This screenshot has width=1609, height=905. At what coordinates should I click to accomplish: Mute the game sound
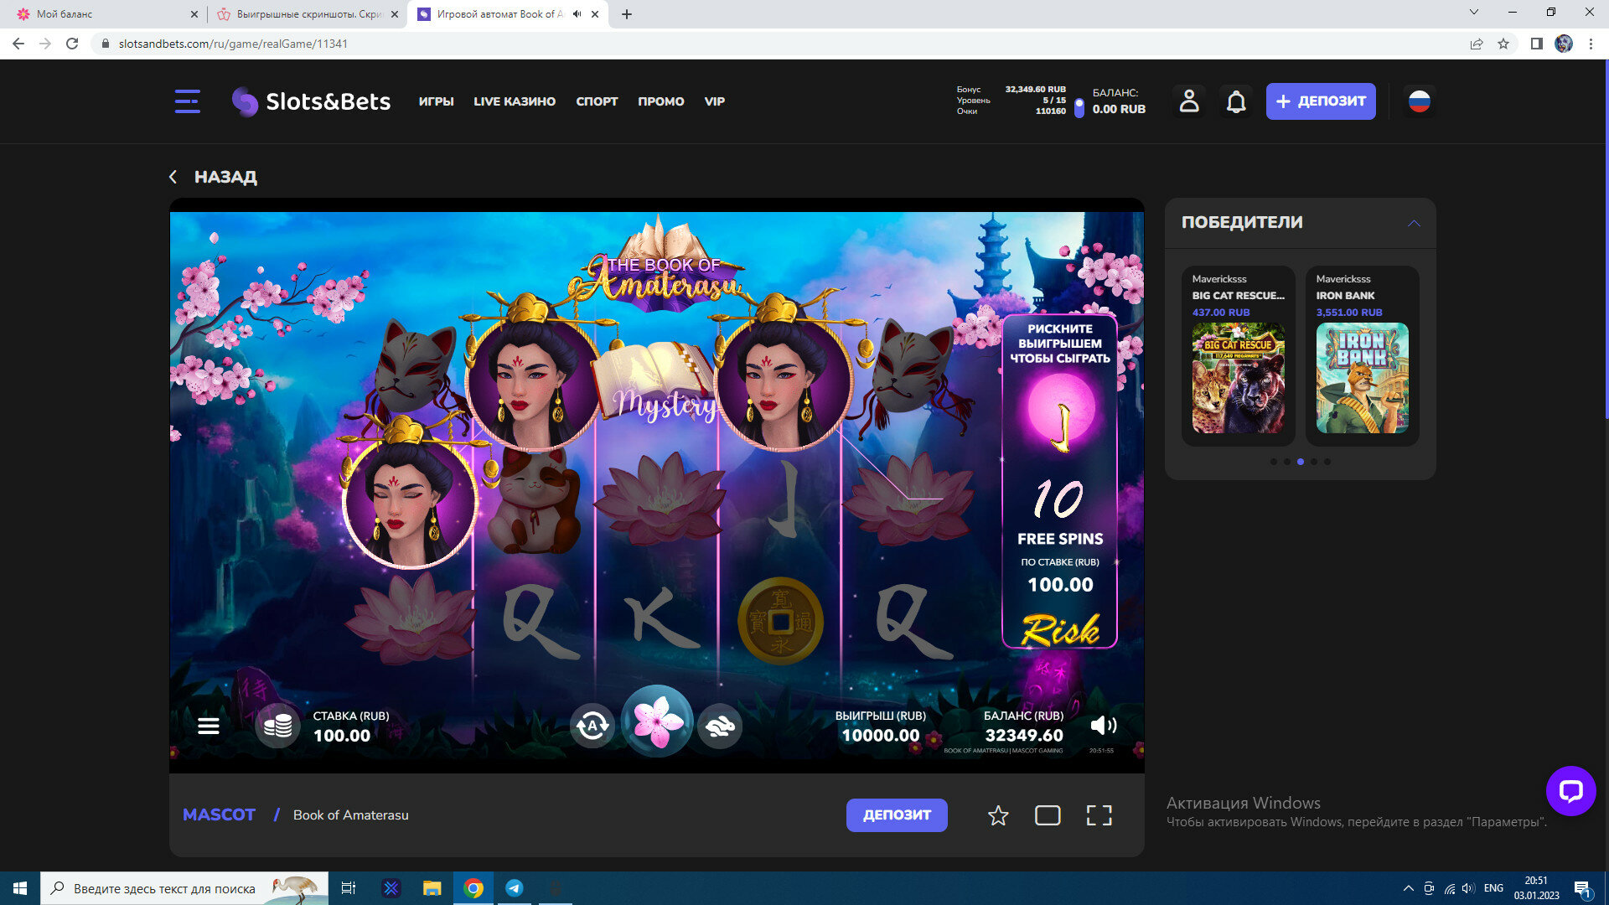click(x=1103, y=726)
